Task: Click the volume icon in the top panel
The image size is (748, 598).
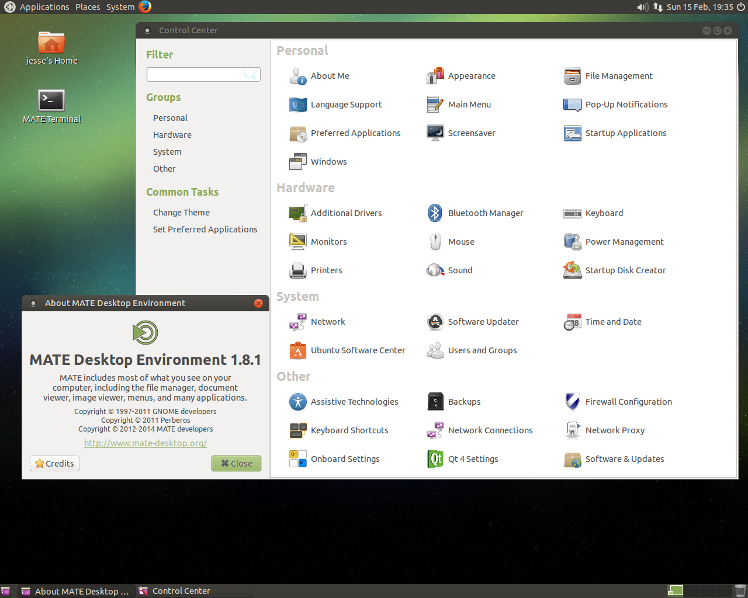Action: [x=643, y=7]
